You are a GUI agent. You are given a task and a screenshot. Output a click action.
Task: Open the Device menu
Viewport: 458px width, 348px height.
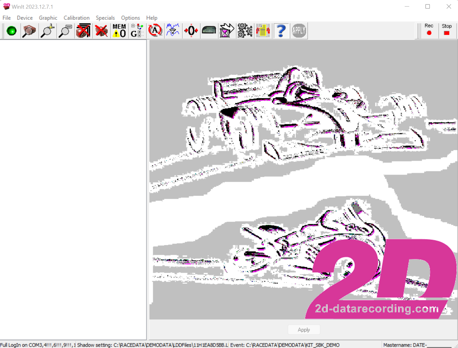coord(25,18)
